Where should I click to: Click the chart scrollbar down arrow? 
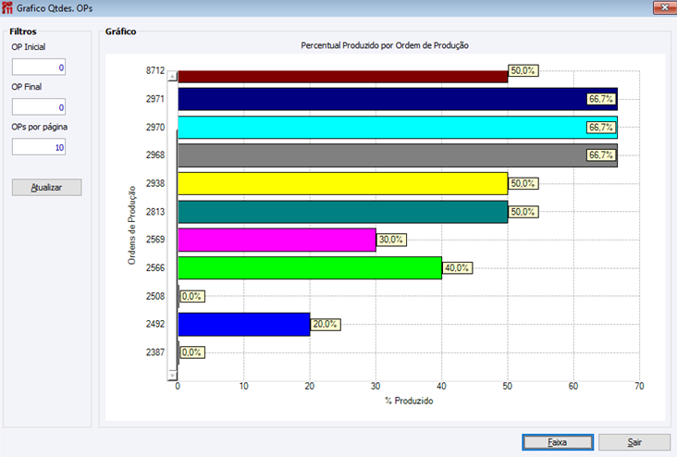[x=172, y=376]
